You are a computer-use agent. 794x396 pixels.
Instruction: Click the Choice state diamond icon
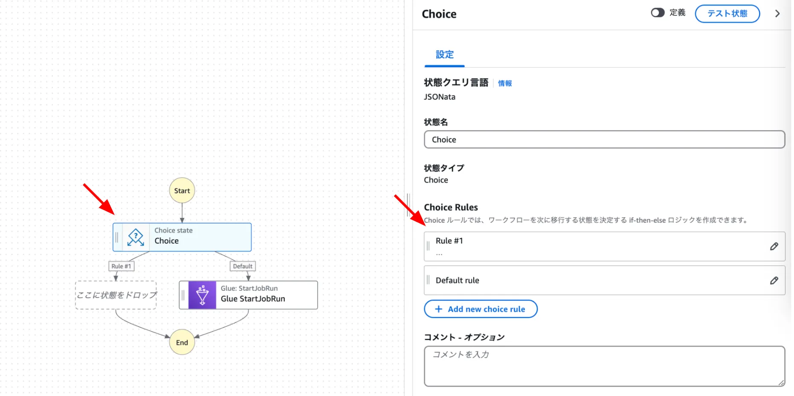[136, 237]
